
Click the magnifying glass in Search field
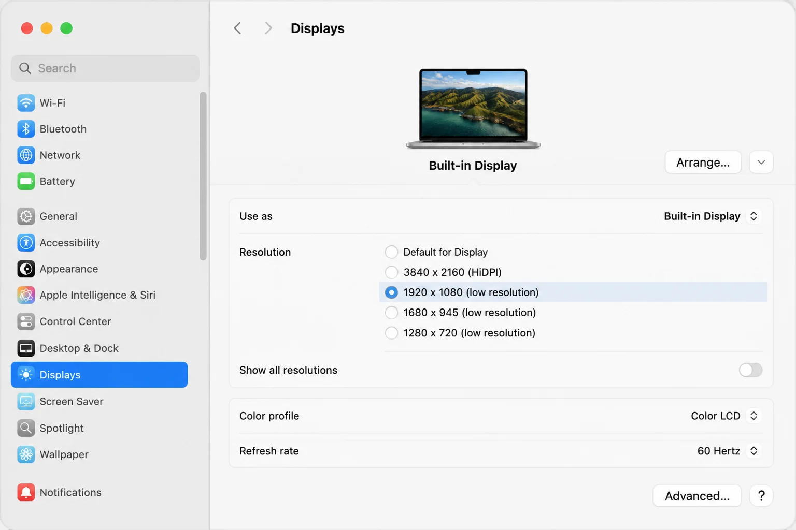(x=25, y=68)
